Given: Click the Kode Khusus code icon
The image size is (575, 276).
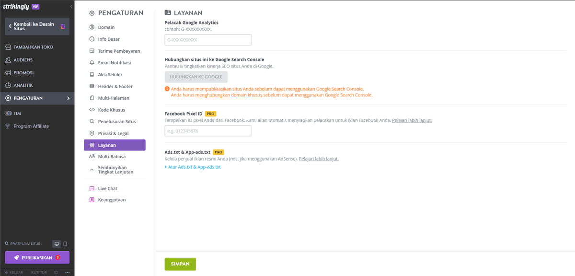Looking at the screenshot, I should point(91,110).
